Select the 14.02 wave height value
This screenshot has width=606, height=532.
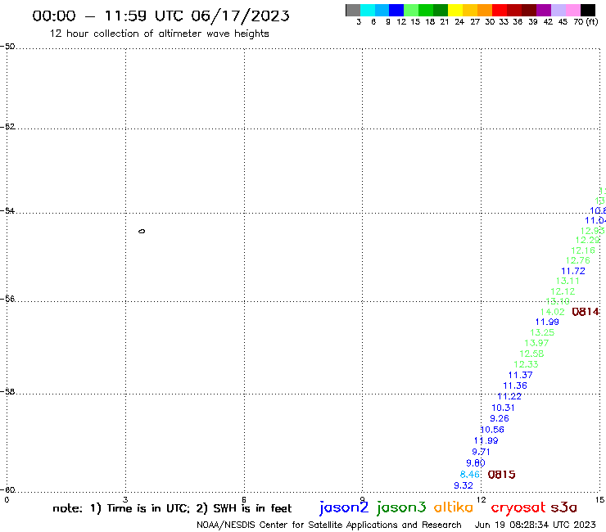coord(552,312)
